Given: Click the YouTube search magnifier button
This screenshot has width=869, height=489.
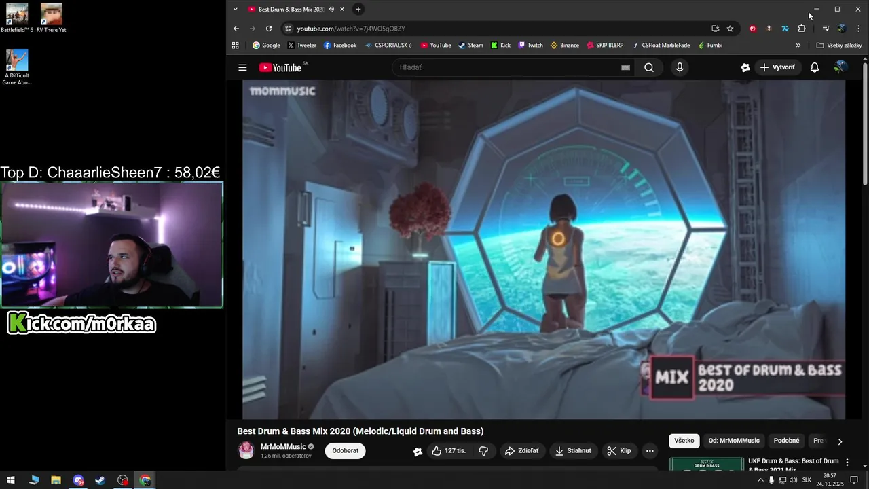Looking at the screenshot, I should point(649,67).
